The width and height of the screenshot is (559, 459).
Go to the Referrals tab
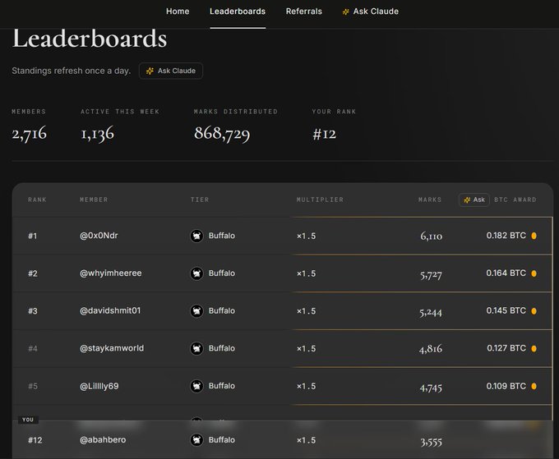303,11
